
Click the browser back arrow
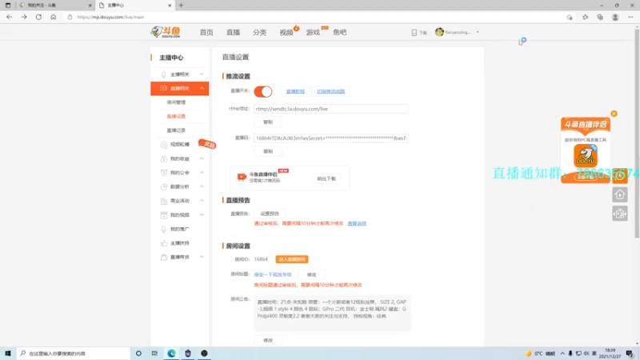click(x=9, y=17)
